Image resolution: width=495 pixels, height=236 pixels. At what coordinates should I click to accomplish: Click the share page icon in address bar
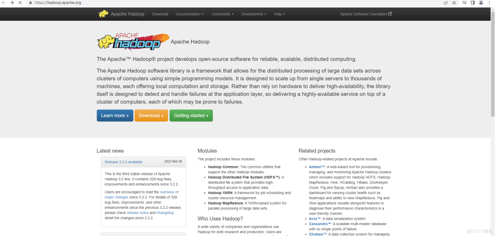point(446,3)
